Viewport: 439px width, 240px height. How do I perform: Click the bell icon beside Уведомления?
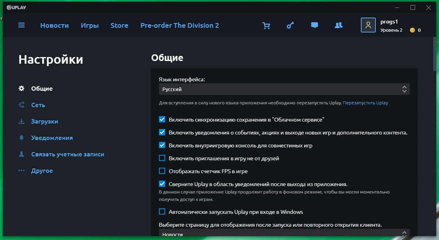click(21, 138)
